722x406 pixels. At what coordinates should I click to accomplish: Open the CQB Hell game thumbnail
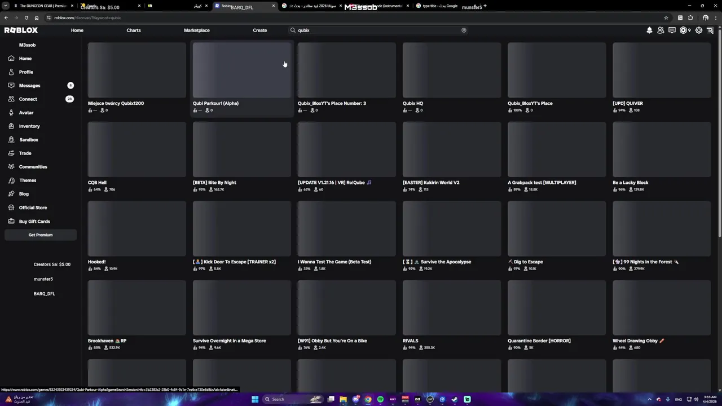[x=137, y=149]
